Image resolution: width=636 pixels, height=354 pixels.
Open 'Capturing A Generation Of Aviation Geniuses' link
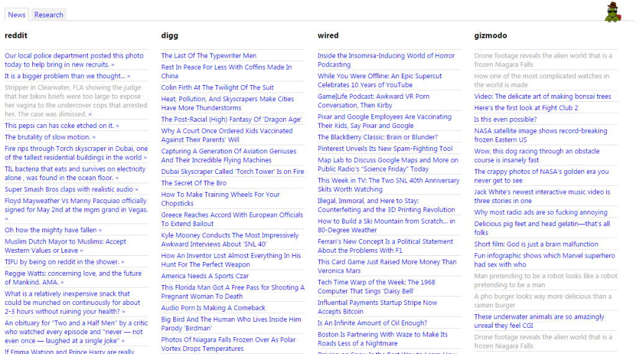(x=229, y=155)
